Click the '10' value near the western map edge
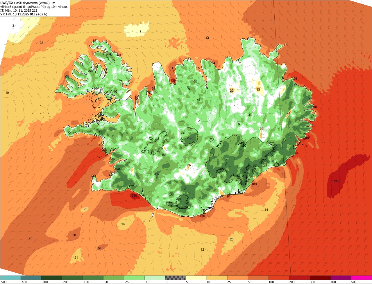Screen dimensions: 372x284 pyautogui.click(x=7, y=93)
